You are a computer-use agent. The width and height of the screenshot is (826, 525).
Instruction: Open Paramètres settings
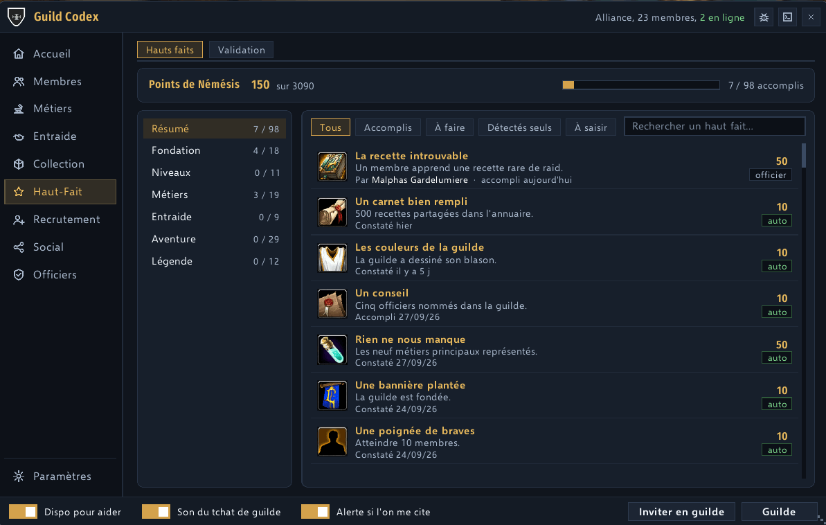(60, 477)
